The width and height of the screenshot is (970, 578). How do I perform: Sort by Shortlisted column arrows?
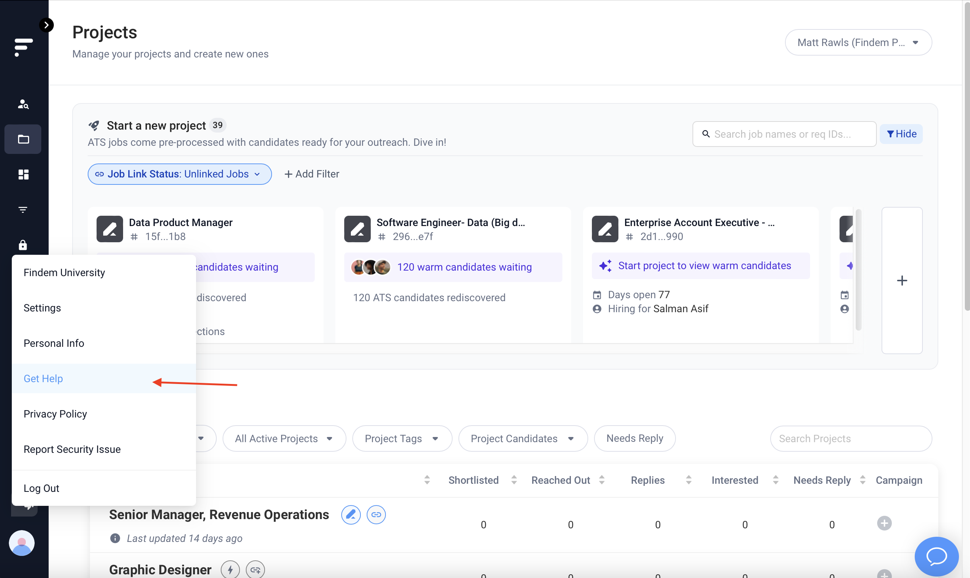tap(514, 480)
